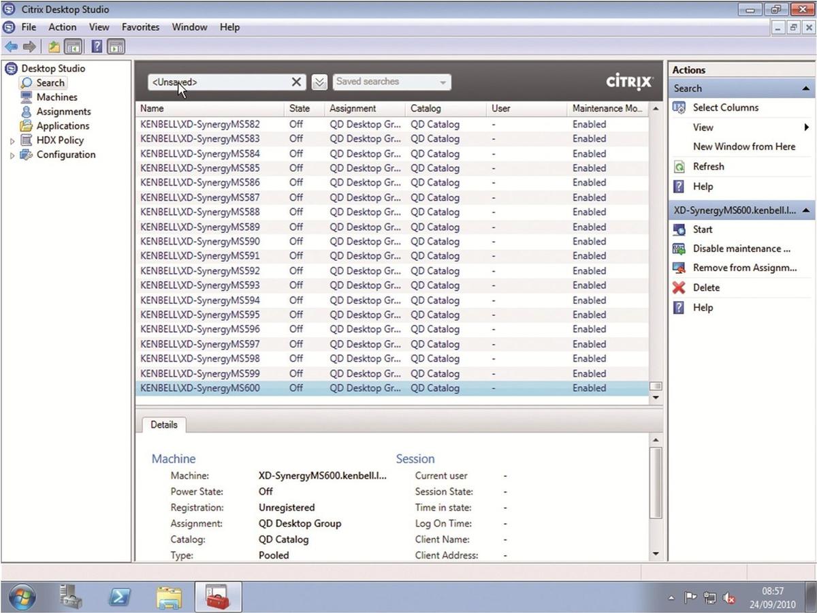Image resolution: width=817 pixels, height=613 pixels.
Task: Click Select Columns in the Actions pane
Action: pyautogui.click(x=725, y=108)
